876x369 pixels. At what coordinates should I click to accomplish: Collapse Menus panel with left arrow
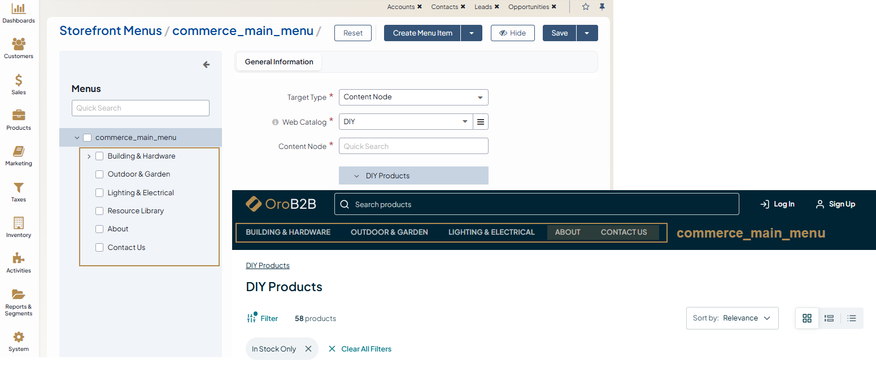point(206,65)
